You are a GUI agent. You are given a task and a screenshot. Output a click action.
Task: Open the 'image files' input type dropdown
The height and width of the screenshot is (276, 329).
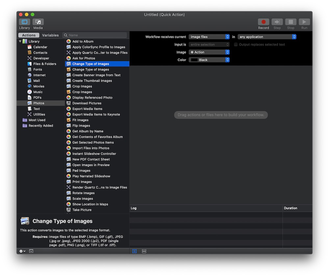pyautogui.click(x=209, y=37)
